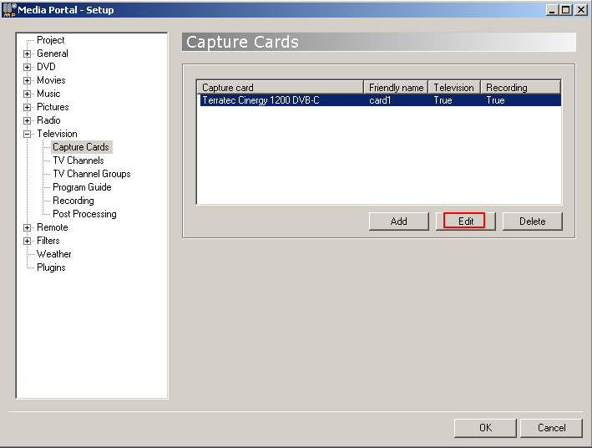Sort by the Friendly name column header

pos(396,87)
